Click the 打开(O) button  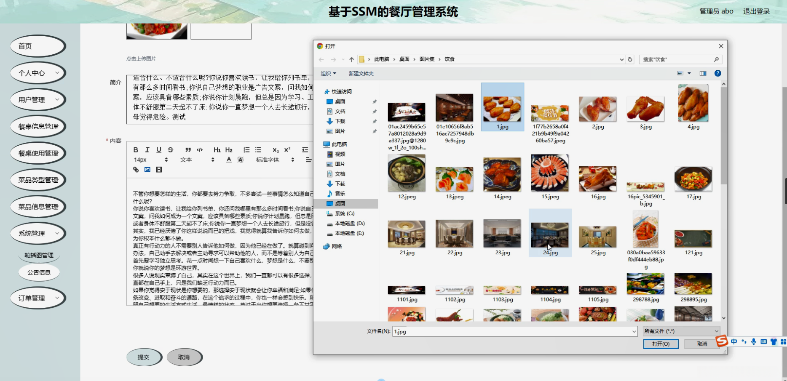[x=661, y=344]
